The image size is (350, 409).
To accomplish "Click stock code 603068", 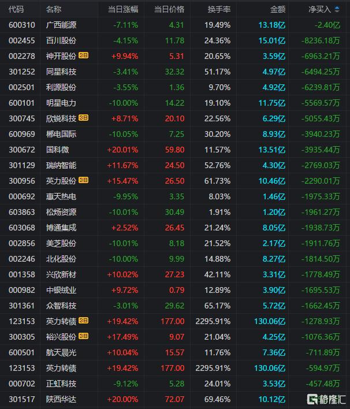I will [x=21, y=228].
